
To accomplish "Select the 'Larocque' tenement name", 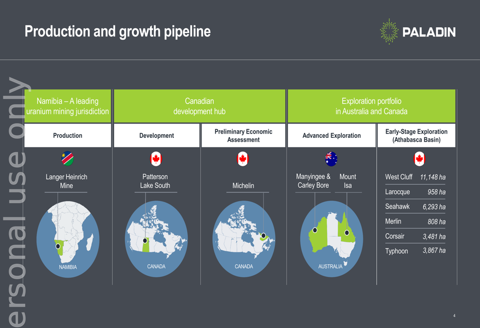I will click(x=397, y=192).
